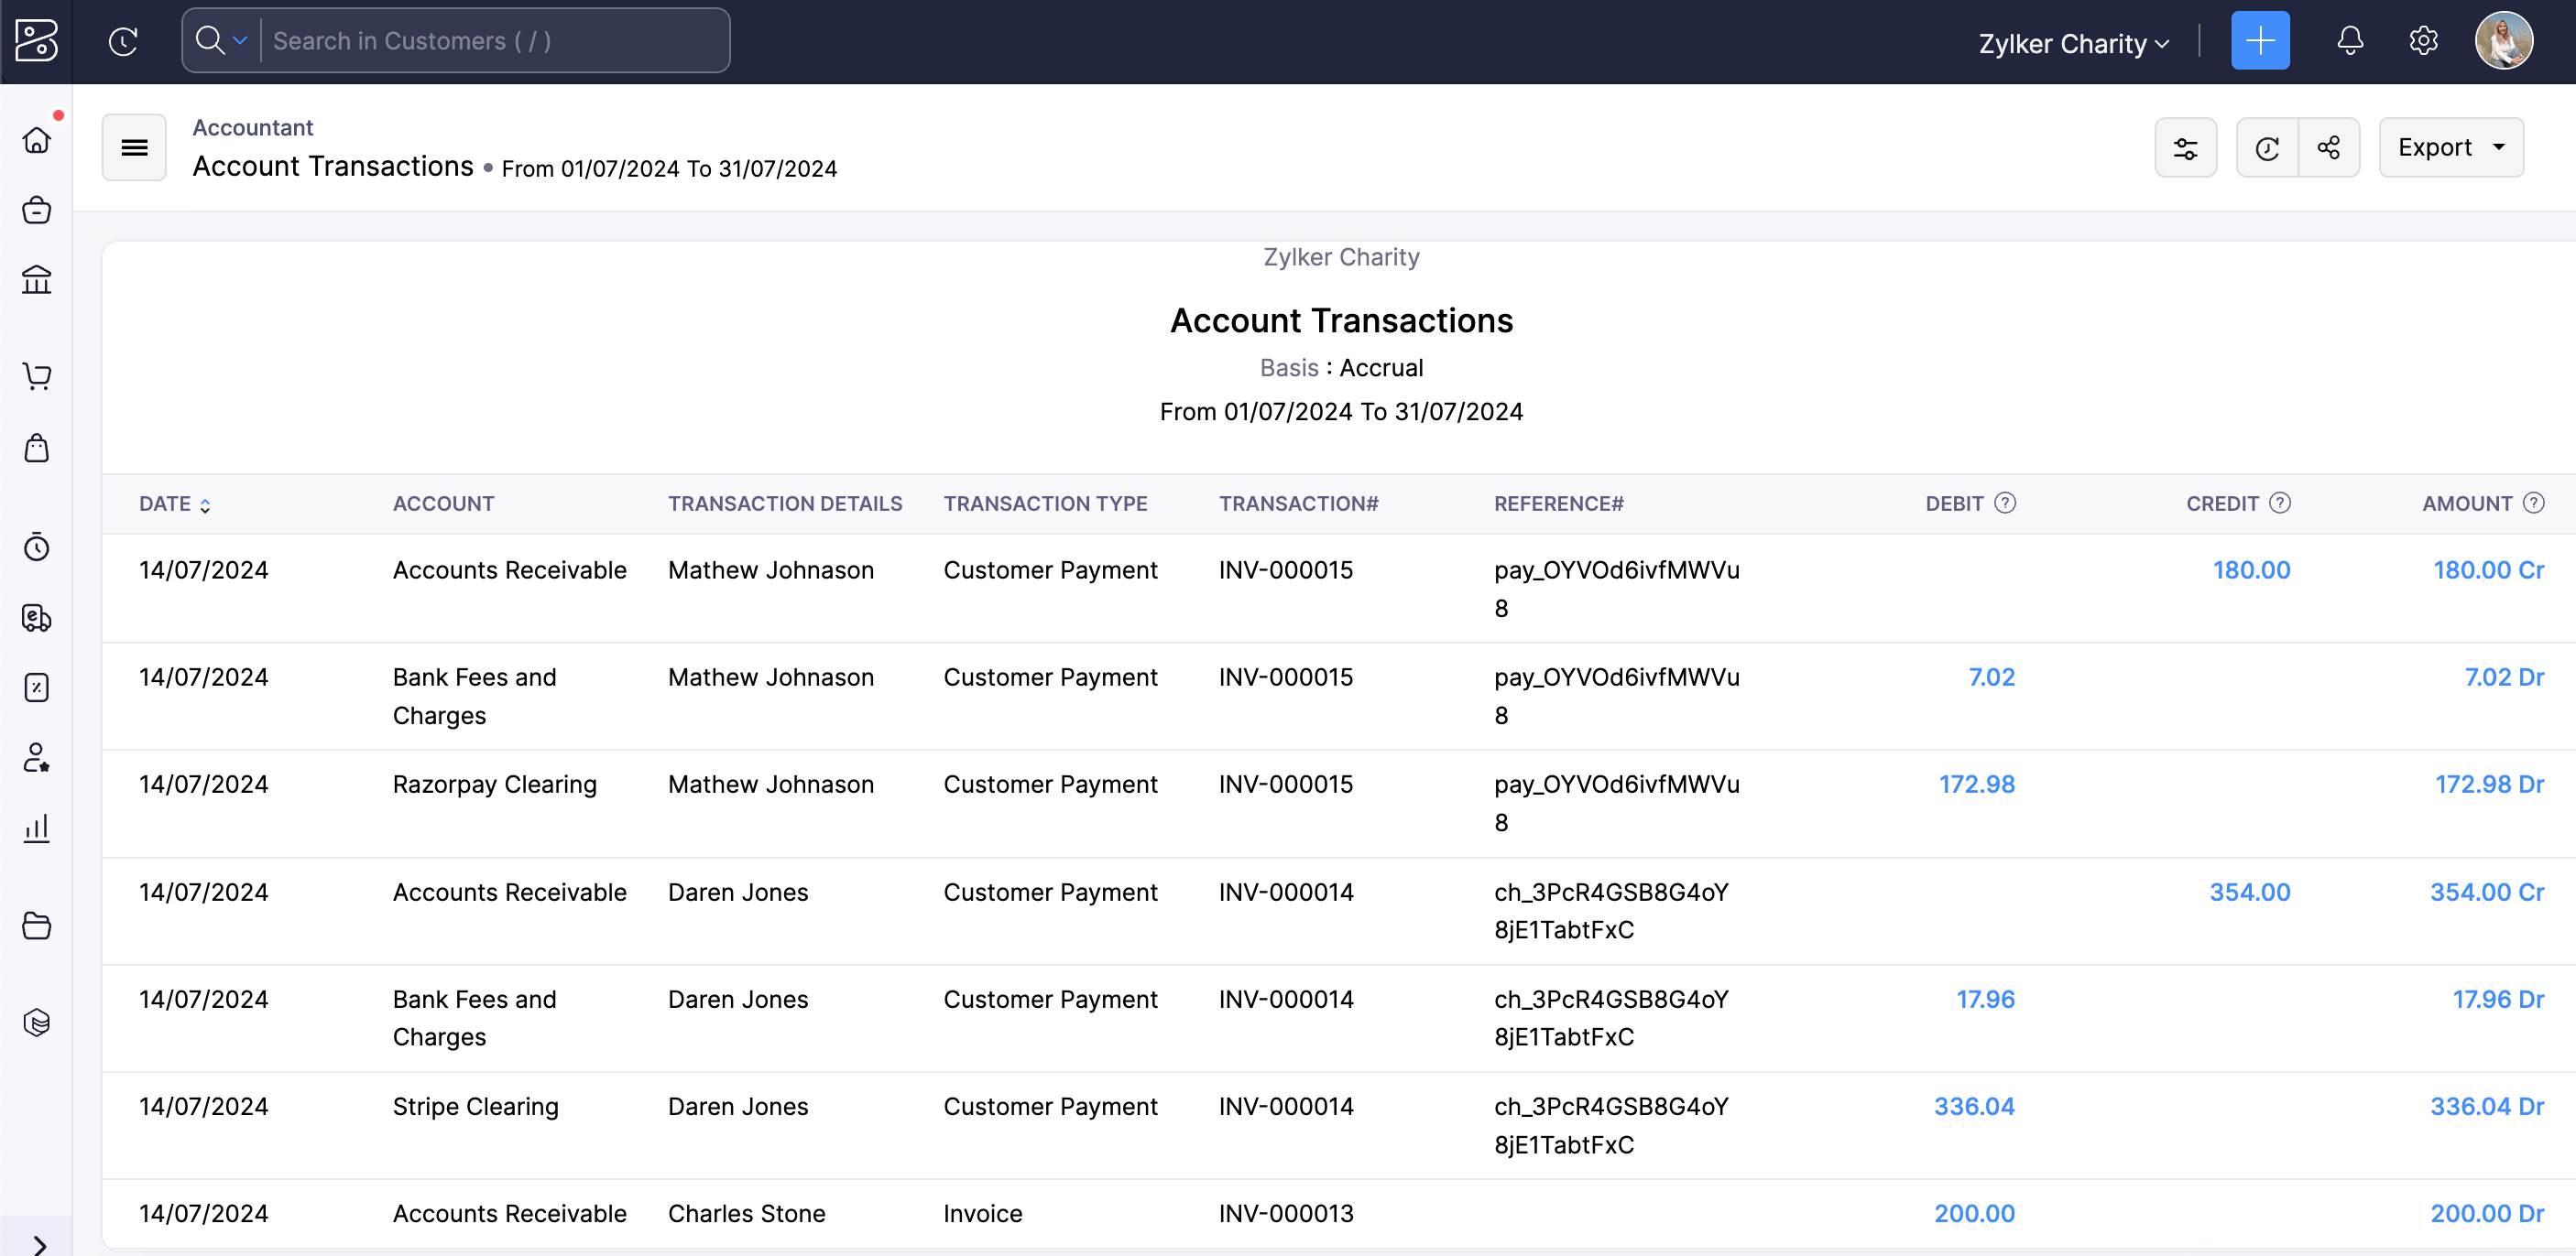Open the Export dropdown
2576x1256 pixels.
pyautogui.click(x=2450, y=146)
